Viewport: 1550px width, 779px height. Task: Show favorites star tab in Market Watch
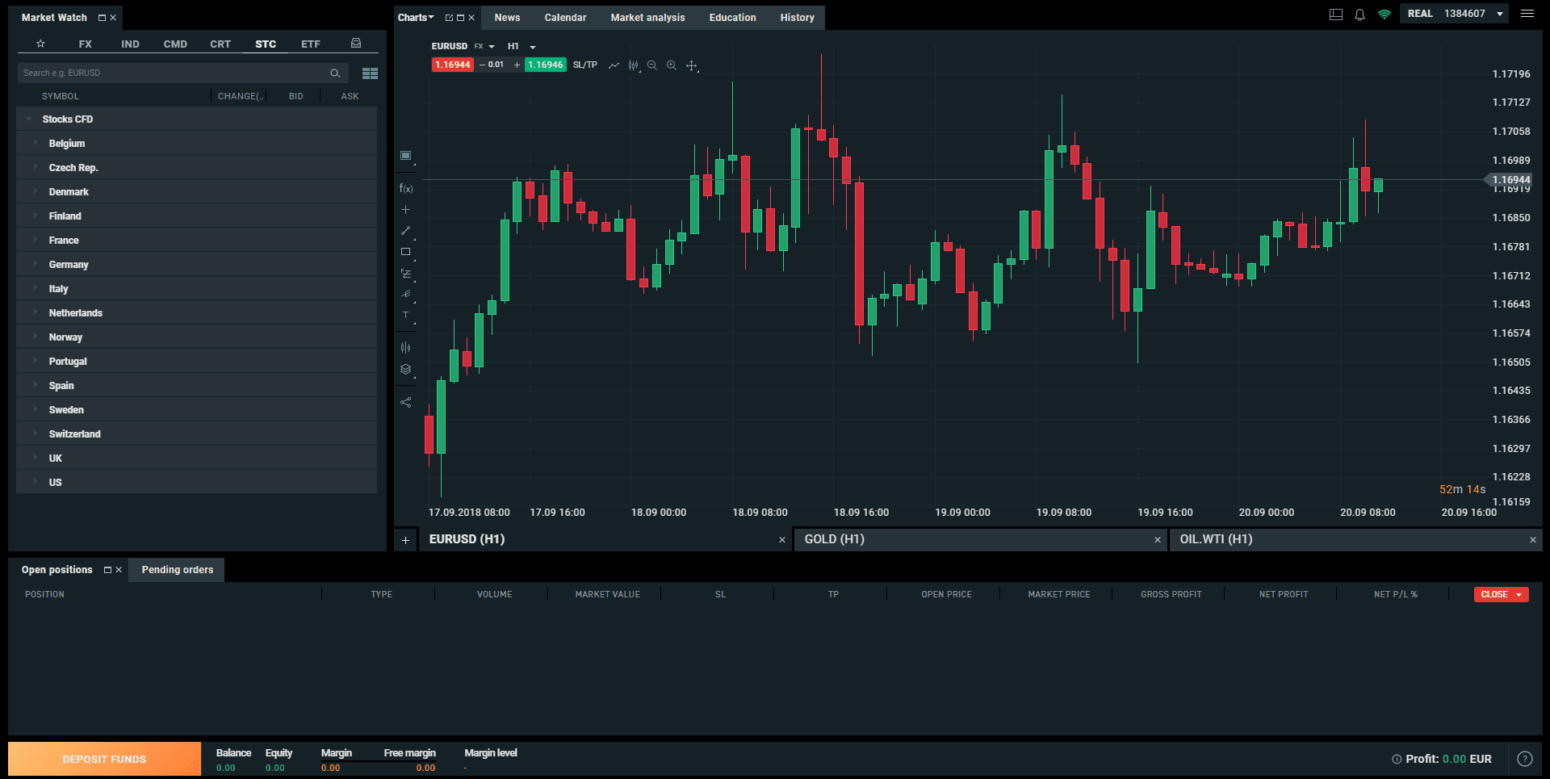tap(40, 44)
